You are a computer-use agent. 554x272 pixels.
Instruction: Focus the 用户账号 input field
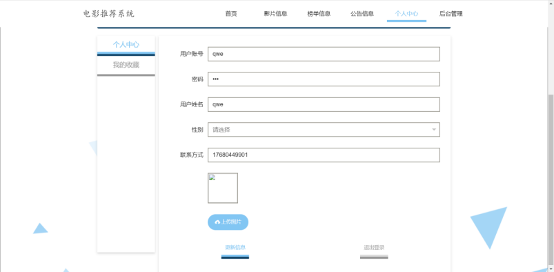tap(324, 54)
